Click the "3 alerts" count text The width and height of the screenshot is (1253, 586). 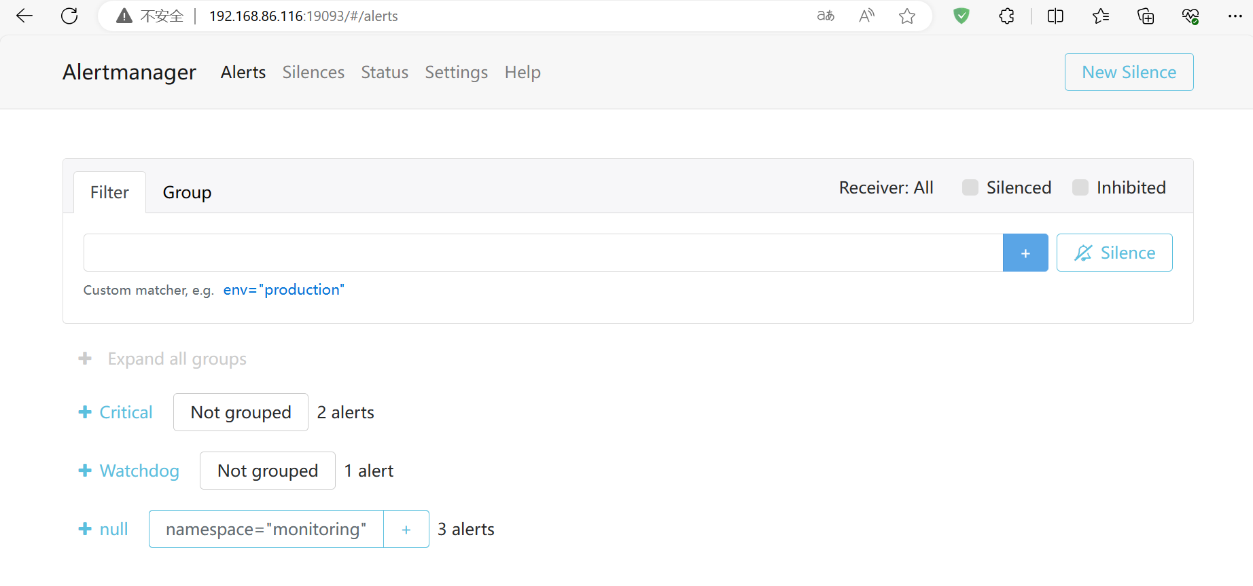coord(466,529)
